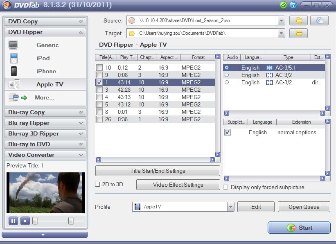
Task: Stop the preview playback
Action: pos(25,221)
